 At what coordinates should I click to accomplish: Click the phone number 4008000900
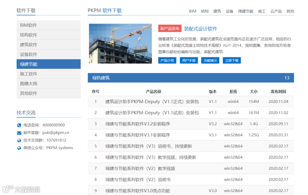click(x=54, y=125)
